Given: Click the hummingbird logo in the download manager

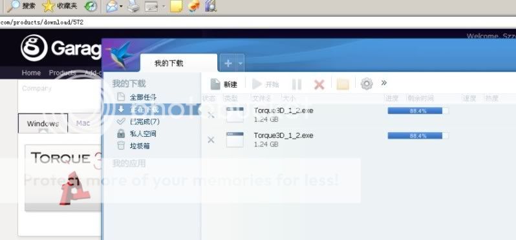Looking at the screenshot, I should pyautogui.click(x=120, y=54).
